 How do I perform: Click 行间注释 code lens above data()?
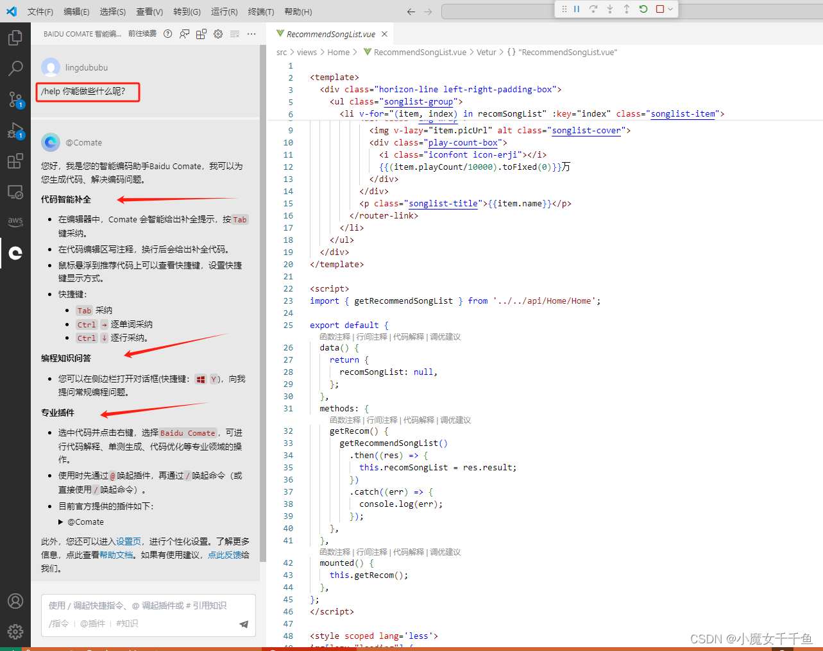[372, 336]
